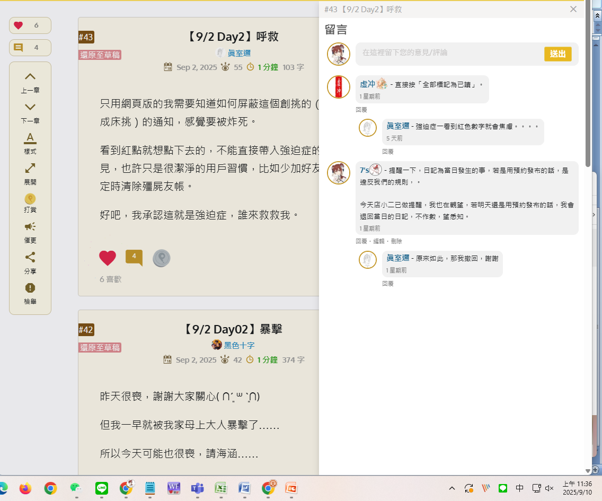
Task: Click 還原至草稿 tag on post #43
Action: click(100, 55)
